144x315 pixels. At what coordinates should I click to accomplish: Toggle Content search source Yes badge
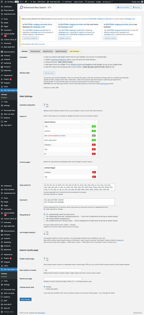(94, 131)
